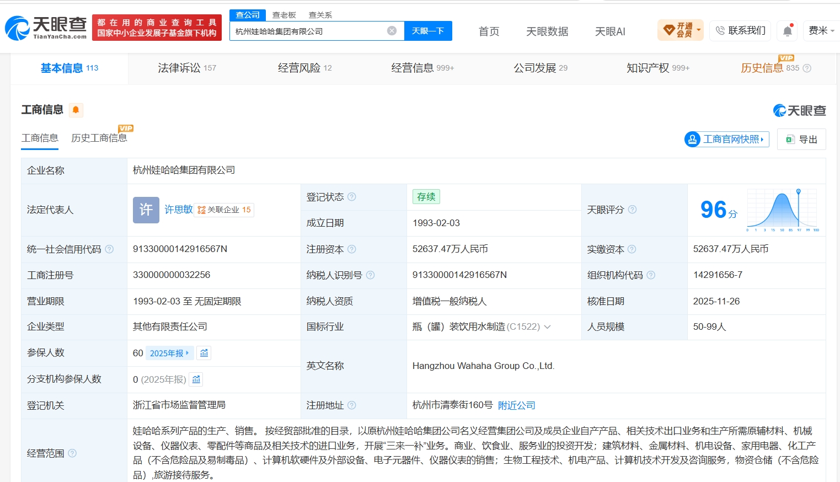Expand the 开通会员 dropdown
Viewport: 840px width, 482px height.
click(681, 30)
